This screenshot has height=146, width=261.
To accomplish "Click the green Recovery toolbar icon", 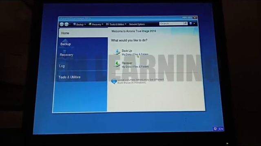I will click(90, 24).
